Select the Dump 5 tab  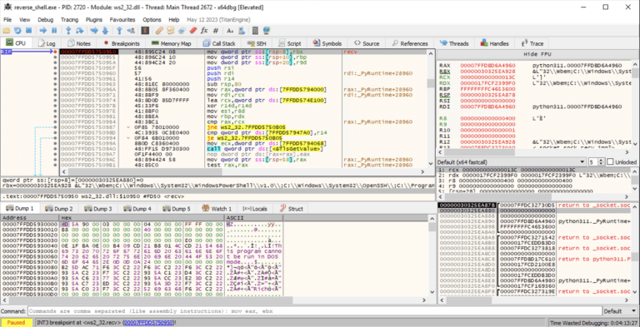(x=177, y=208)
